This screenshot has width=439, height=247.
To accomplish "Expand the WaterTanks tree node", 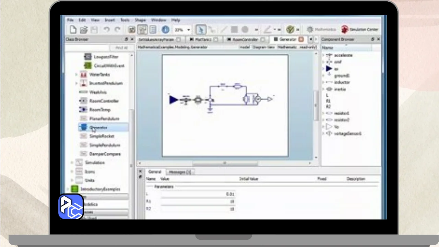I will (x=76, y=74).
